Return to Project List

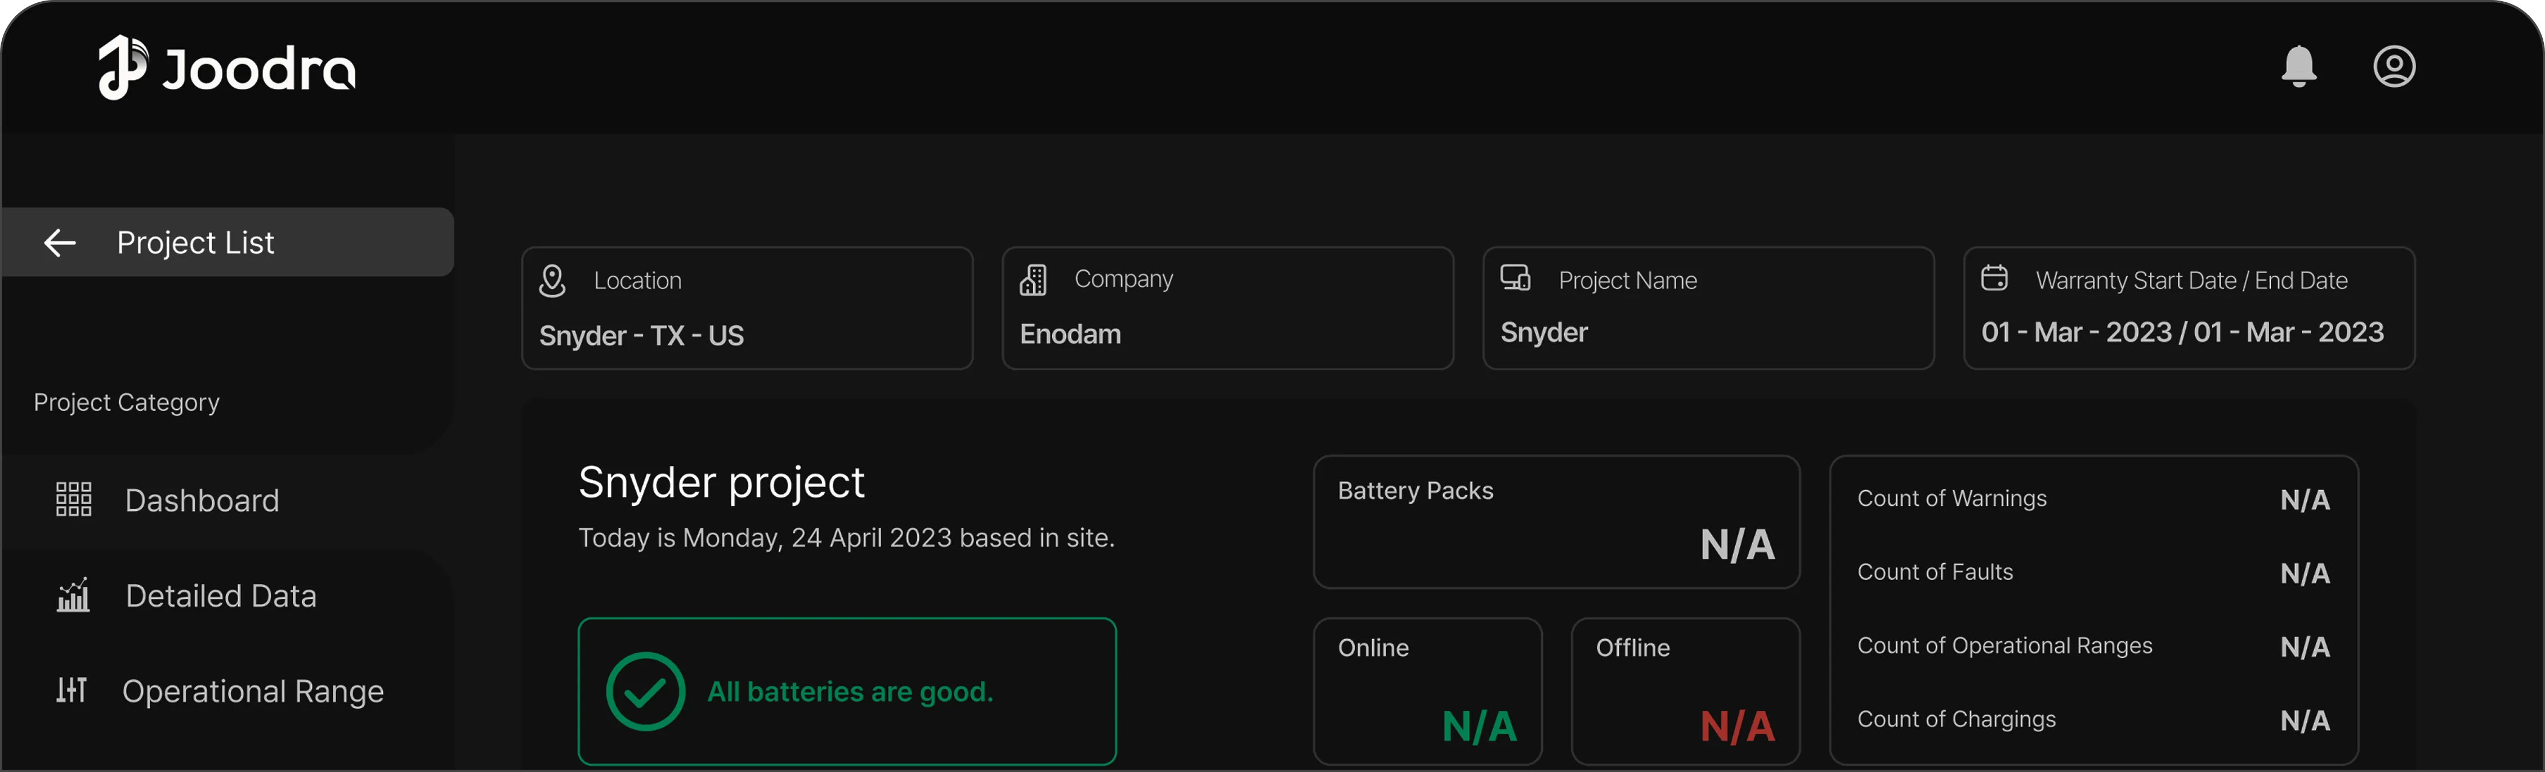pyautogui.click(x=227, y=242)
